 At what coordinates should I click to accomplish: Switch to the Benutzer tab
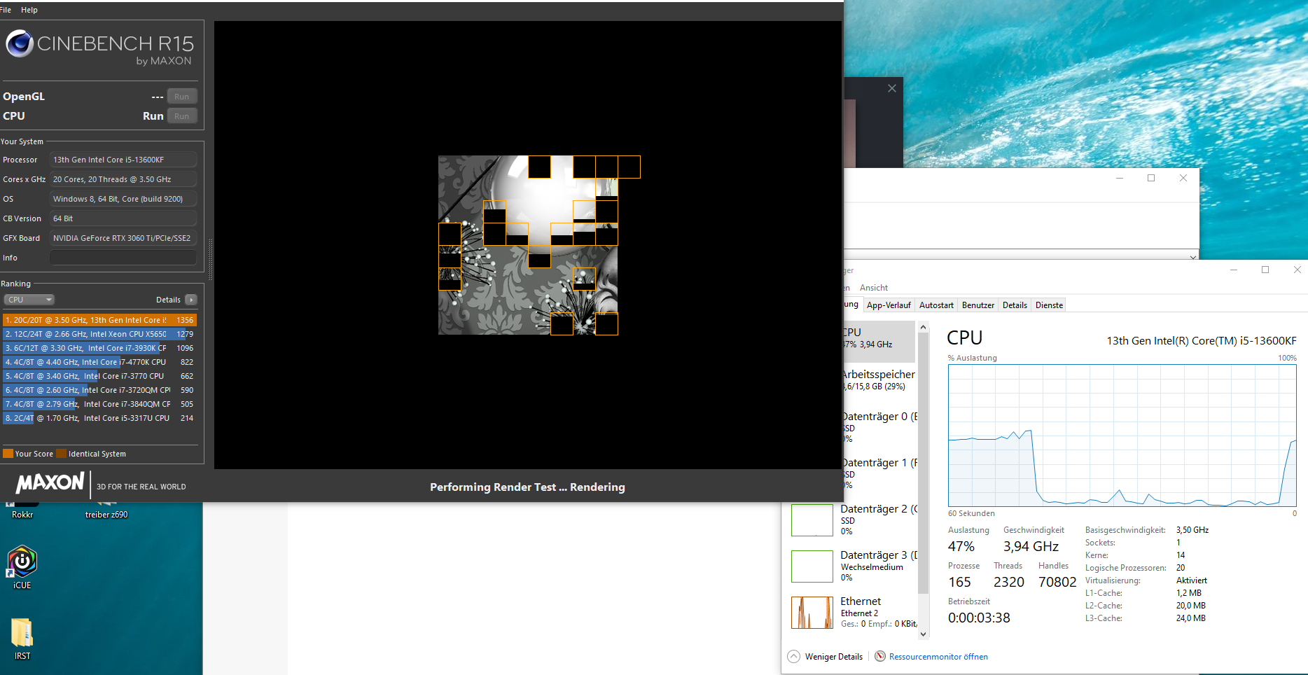point(978,305)
